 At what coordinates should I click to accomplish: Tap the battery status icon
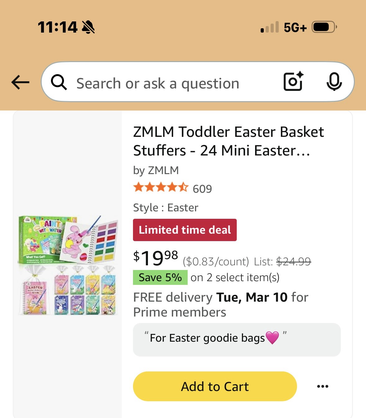(x=324, y=27)
